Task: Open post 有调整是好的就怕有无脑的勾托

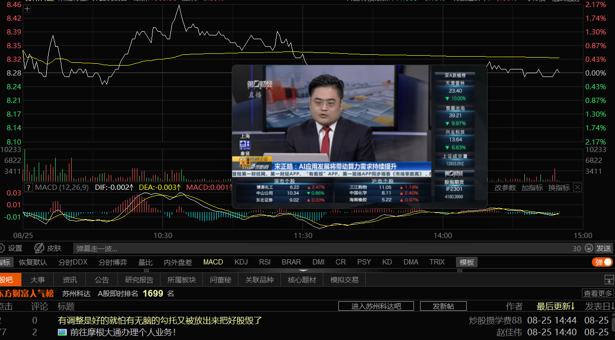Action: click(x=160, y=320)
